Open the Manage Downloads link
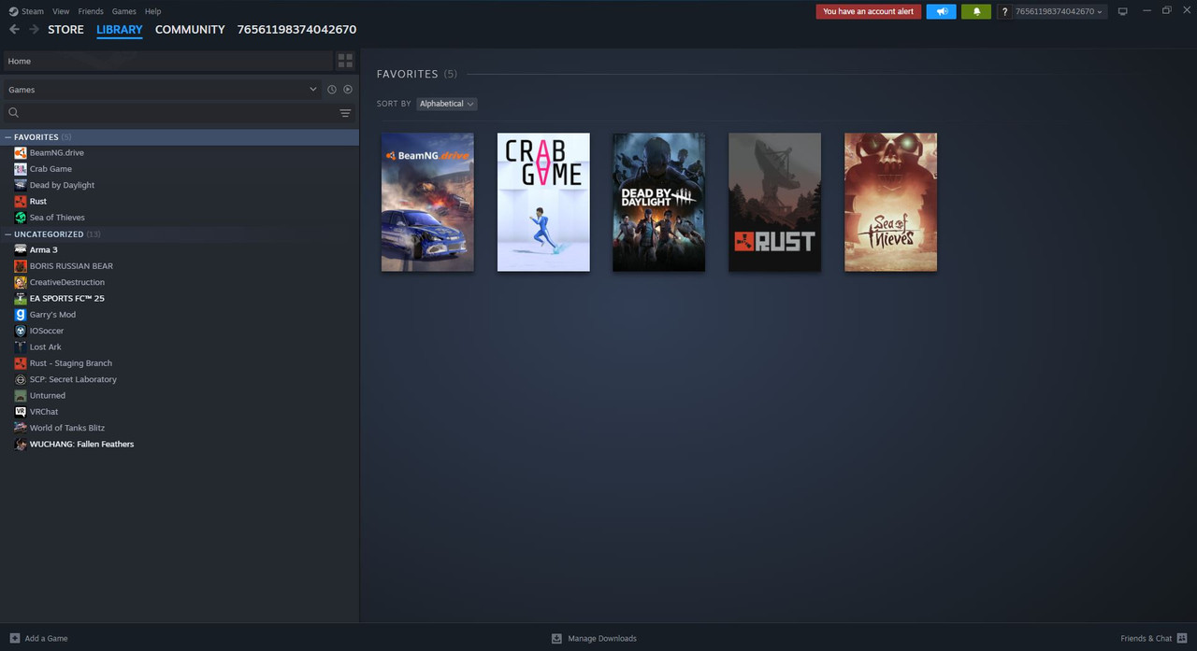The image size is (1197, 651). point(602,638)
